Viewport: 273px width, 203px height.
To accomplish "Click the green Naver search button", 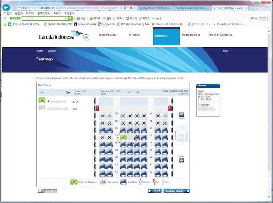I will click(70, 19).
